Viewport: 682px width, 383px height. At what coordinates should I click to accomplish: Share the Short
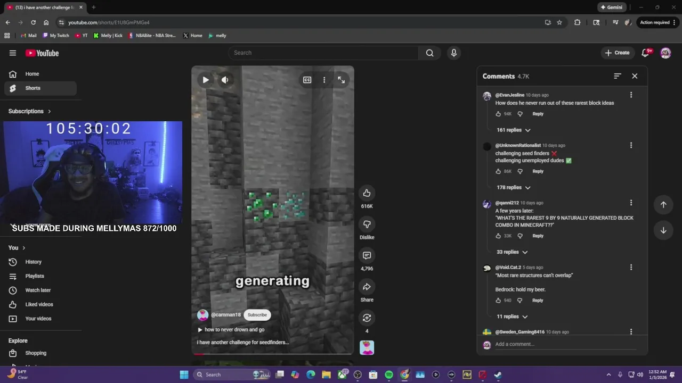pos(367,287)
